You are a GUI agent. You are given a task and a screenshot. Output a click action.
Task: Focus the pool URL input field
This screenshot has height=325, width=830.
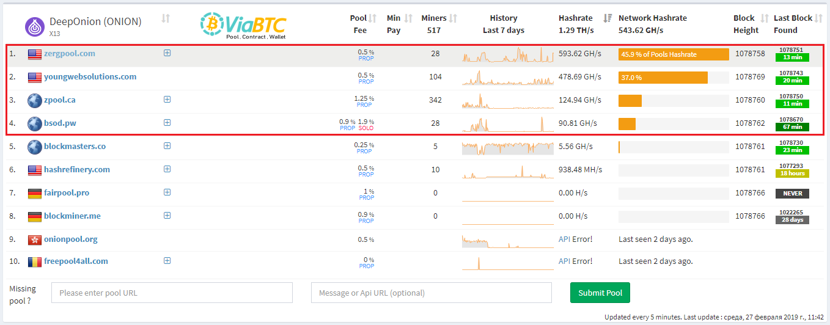tap(172, 293)
